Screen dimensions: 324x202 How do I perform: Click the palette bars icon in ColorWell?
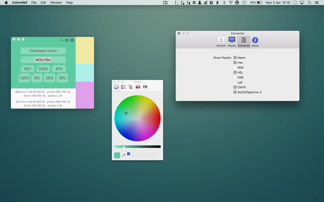tap(67, 40)
